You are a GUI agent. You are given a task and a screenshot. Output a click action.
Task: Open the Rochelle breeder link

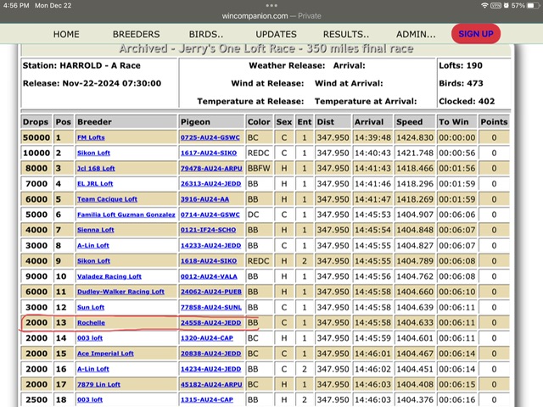pos(92,322)
